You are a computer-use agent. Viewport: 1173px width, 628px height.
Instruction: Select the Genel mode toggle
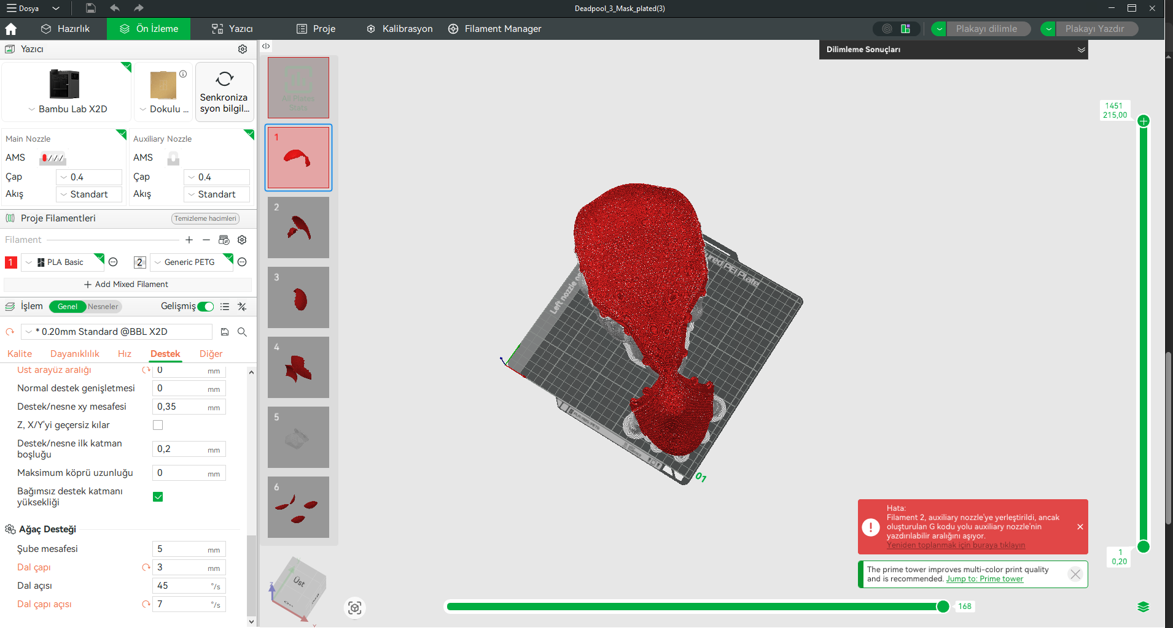[x=68, y=307]
